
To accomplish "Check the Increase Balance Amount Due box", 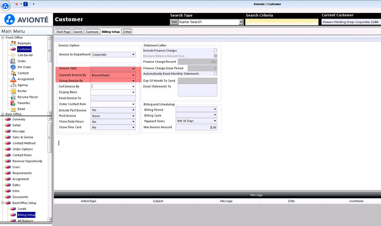I will [x=215, y=56].
